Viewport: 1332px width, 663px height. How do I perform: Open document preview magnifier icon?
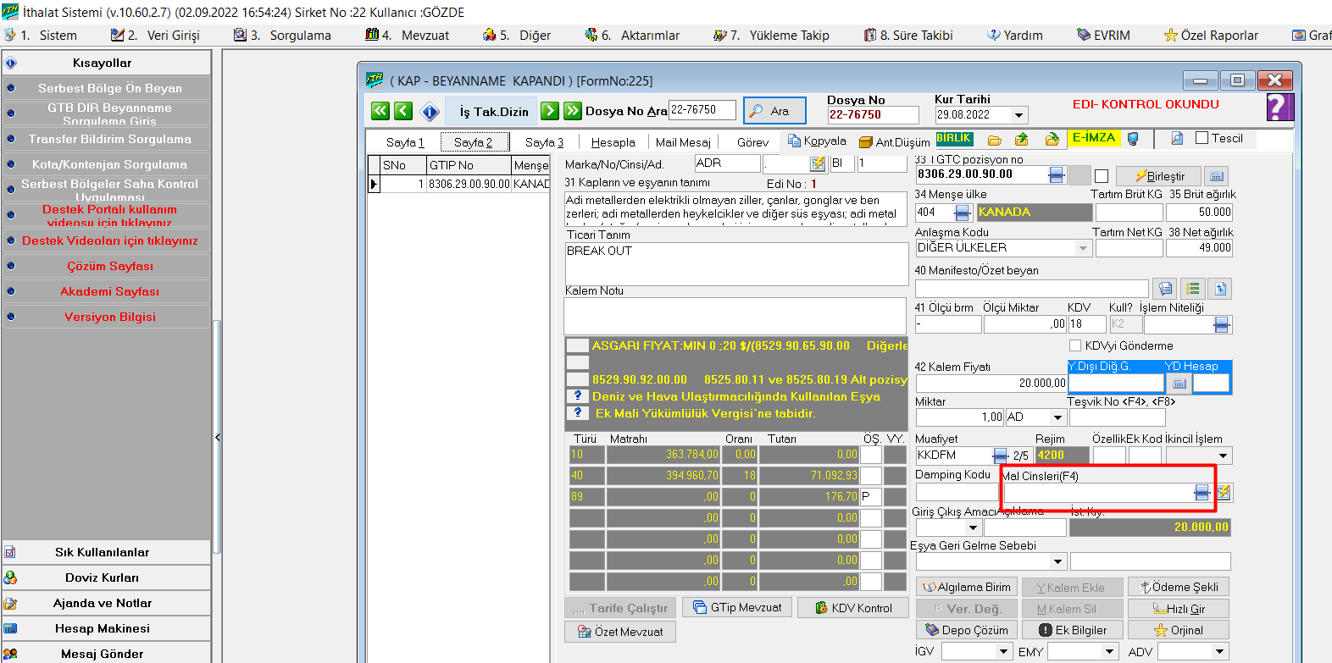pos(1177,139)
